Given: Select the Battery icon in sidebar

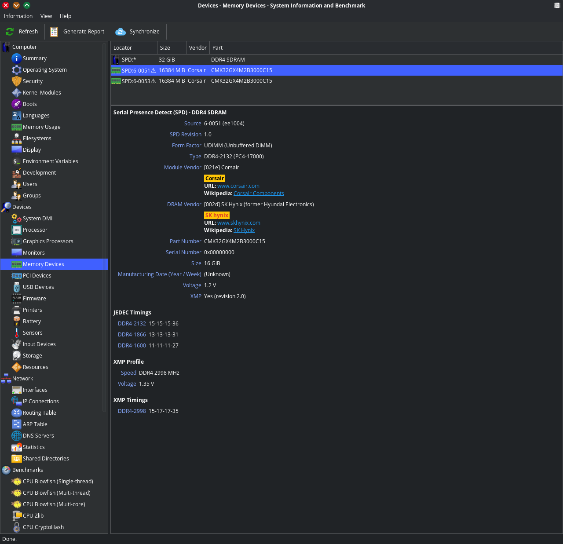Looking at the screenshot, I should coord(17,321).
